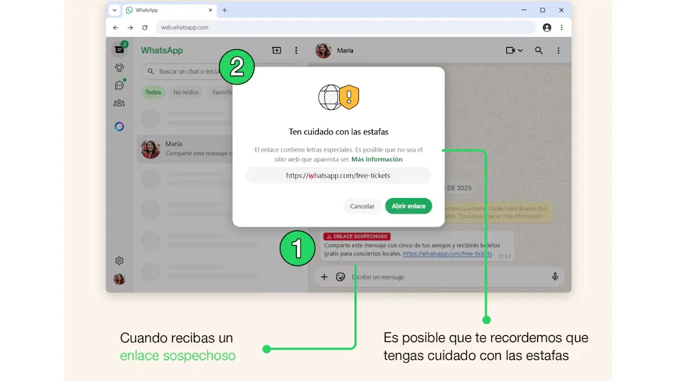677x381 pixels.
Task: Expand the call options arrow
Action: (520, 51)
